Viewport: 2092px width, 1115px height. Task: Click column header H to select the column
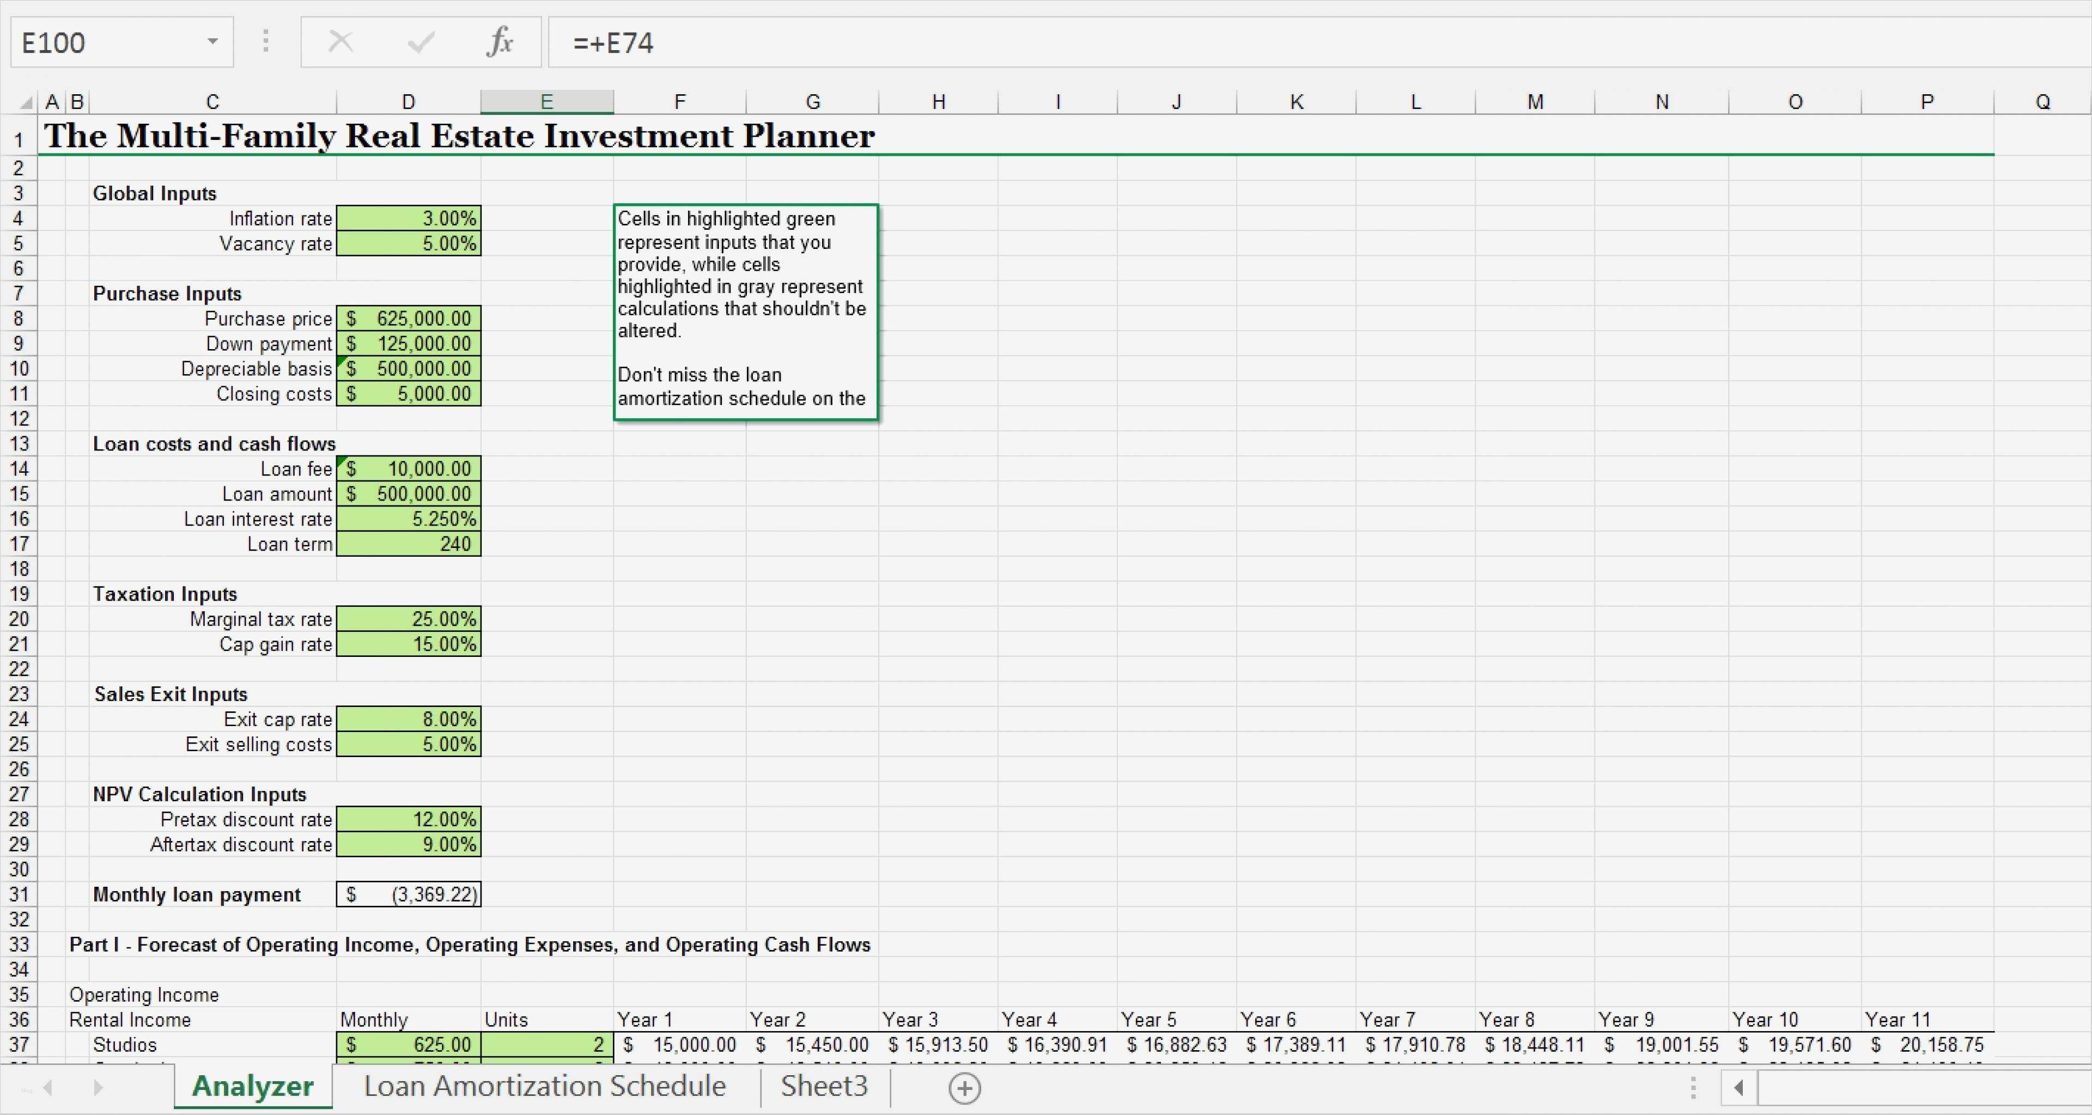pos(939,101)
